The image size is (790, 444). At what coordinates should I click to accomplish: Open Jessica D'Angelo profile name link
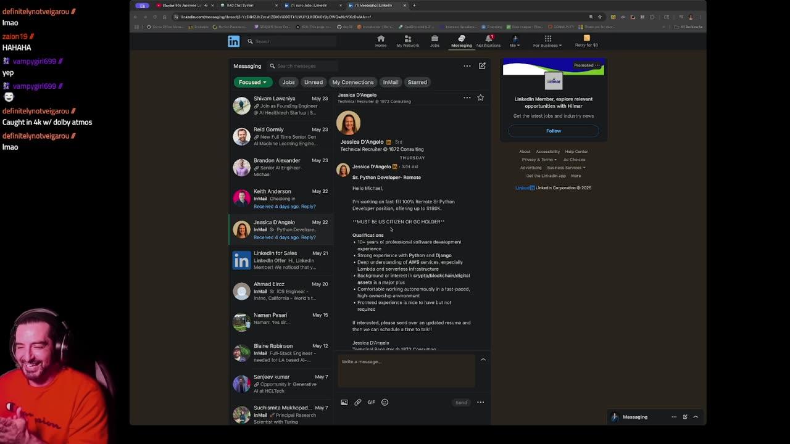[x=362, y=142]
